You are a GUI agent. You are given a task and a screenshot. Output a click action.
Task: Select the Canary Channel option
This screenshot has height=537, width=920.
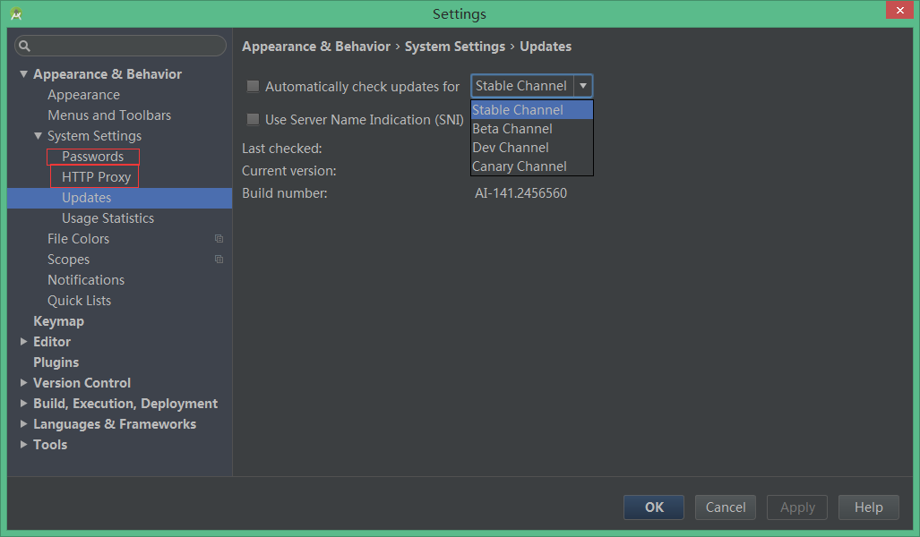[520, 166]
